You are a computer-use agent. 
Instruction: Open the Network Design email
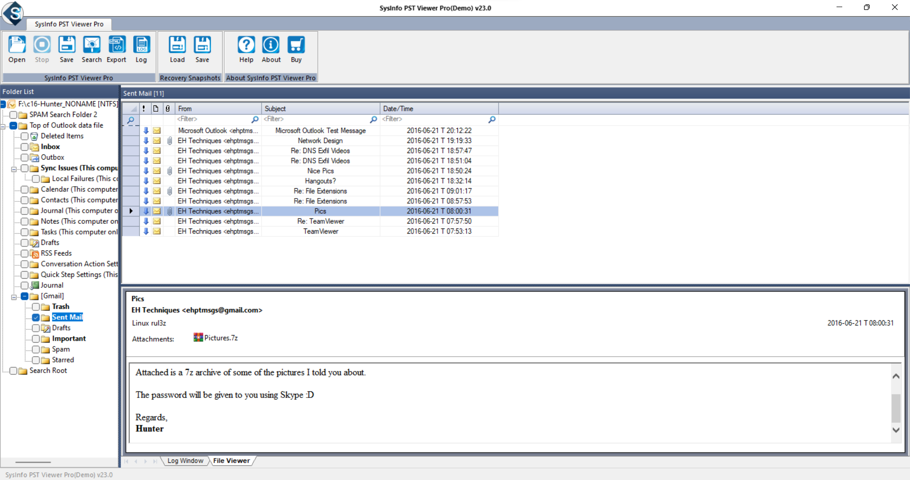[320, 141]
